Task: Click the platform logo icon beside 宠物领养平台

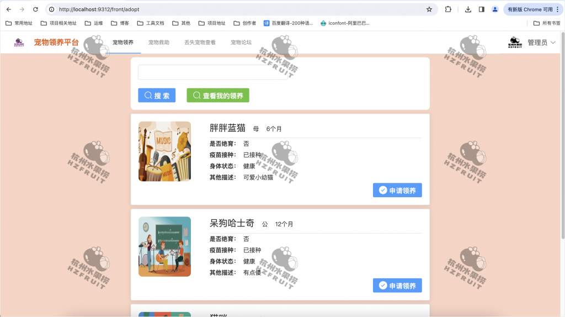Action: pos(19,43)
